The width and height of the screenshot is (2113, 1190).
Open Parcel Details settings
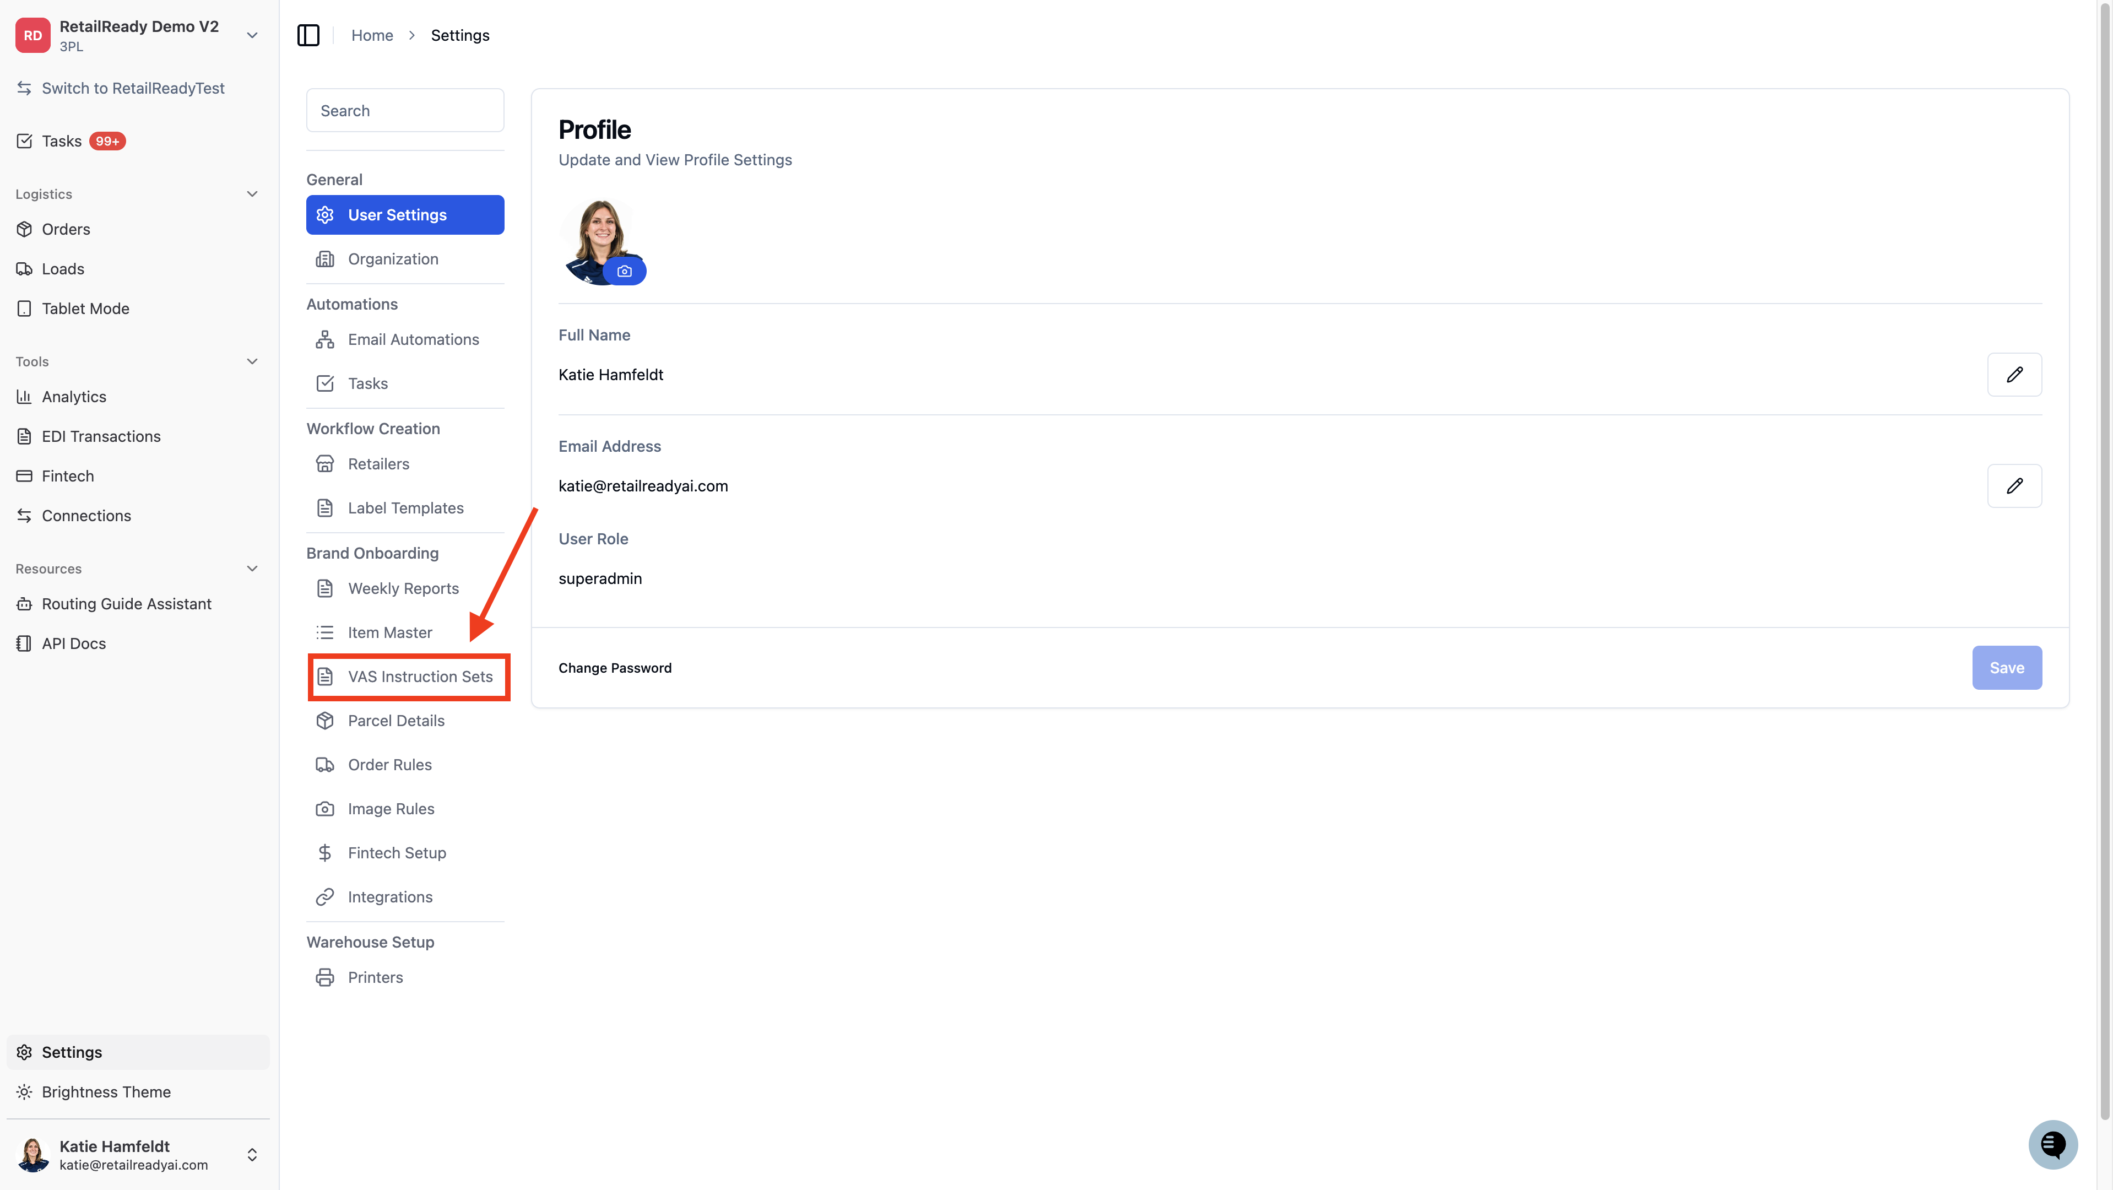(x=405, y=721)
